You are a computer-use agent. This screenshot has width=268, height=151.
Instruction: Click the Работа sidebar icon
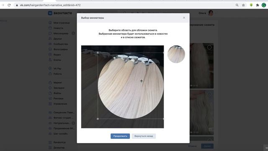coord(50,74)
